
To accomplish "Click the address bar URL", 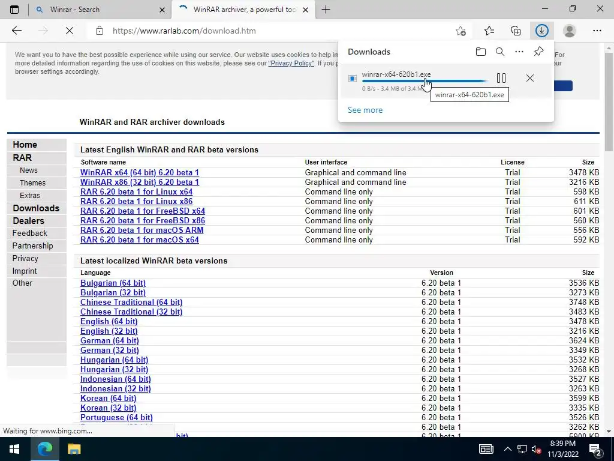I will [184, 31].
